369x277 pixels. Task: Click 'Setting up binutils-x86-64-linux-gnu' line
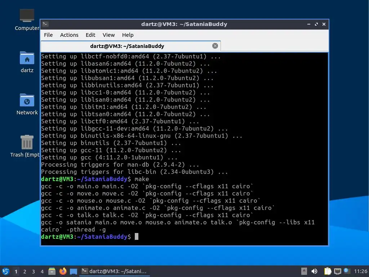[142, 136]
